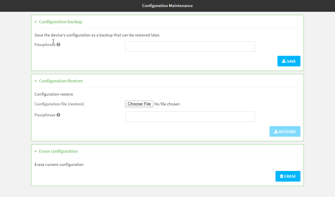This screenshot has height=197, width=335.
Task: Click the Passphrase label in Configuration Restore
Action: pyautogui.click(x=45, y=115)
